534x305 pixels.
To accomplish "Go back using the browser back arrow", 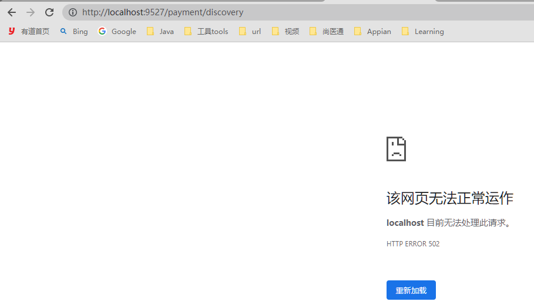I will click(12, 12).
